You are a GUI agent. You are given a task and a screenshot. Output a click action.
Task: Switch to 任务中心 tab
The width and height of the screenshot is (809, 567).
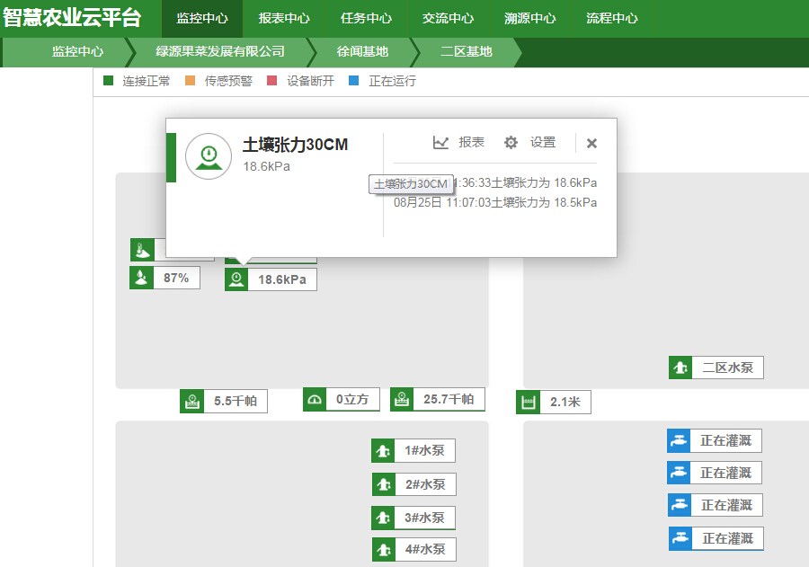(x=366, y=18)
